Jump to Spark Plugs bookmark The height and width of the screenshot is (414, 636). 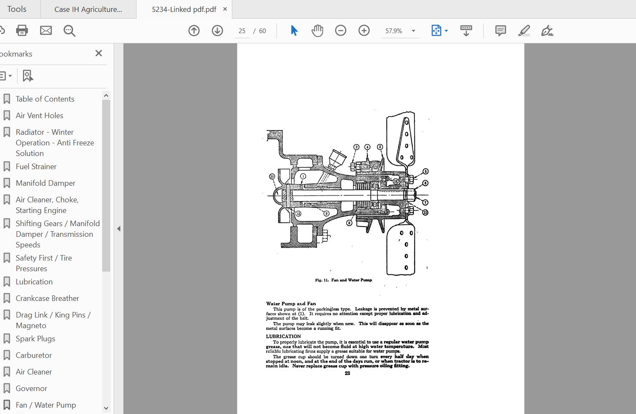35,338
